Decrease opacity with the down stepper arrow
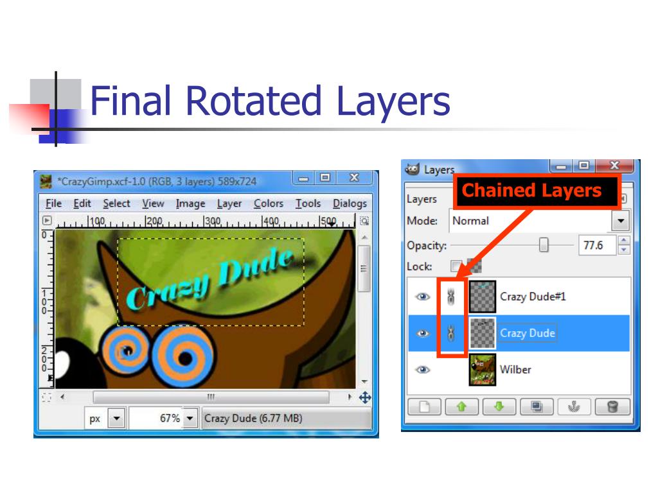 (624, 250)
